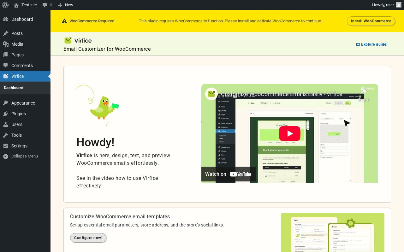Click the Appearance paintbrush icon

[x=6, y=103]
